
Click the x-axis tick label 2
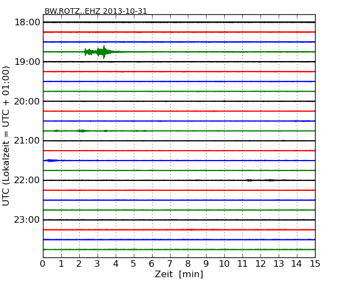tap(79, 263)
